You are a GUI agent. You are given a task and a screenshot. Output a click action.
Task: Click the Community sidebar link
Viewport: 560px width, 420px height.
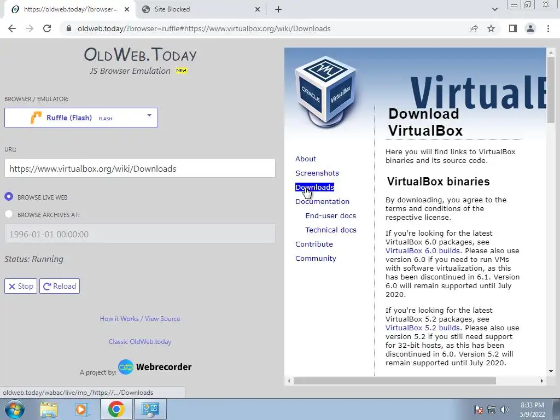click(316, 259)
